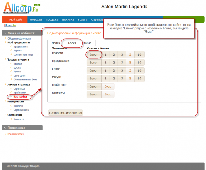Open Настройки in the sidebar
The height and width of the screenshot is (170, 206).
(20, 97)
